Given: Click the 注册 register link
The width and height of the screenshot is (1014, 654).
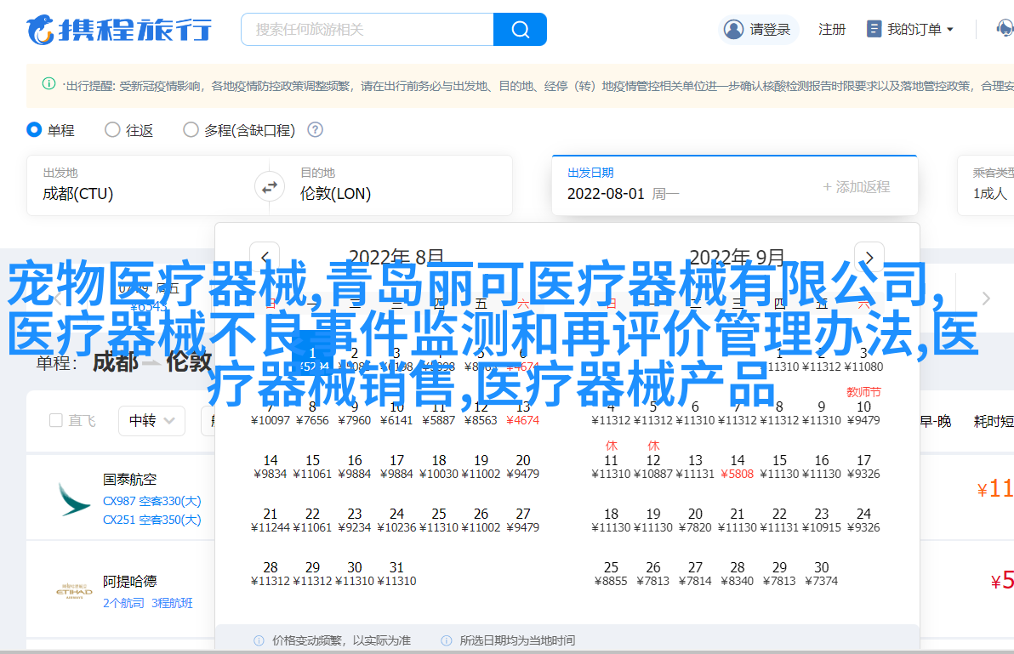Looking at the screenshot, I should [x=831, y=30].
